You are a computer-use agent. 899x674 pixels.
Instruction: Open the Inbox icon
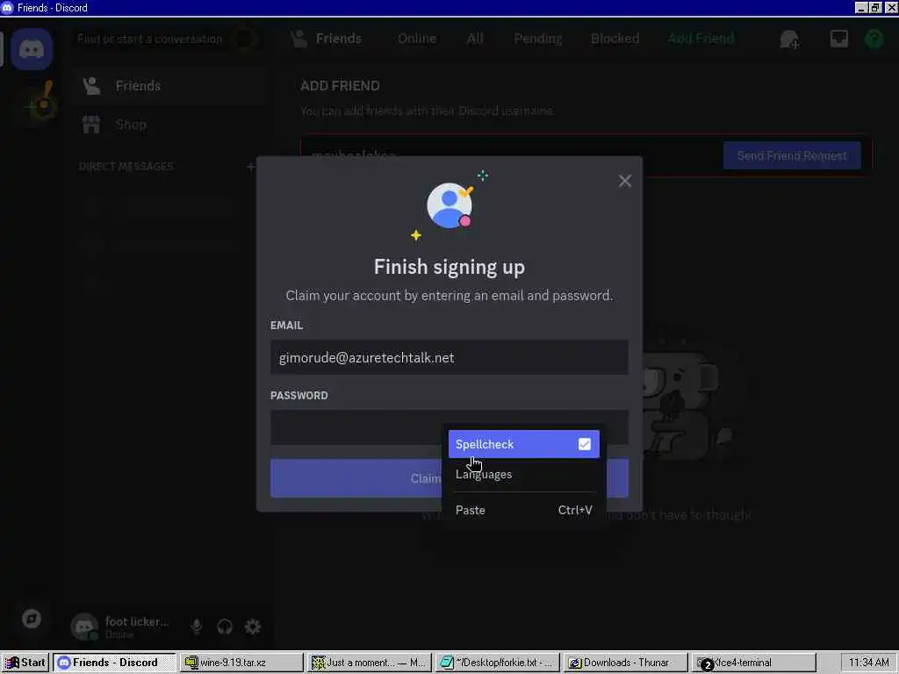tap(838, 39)
